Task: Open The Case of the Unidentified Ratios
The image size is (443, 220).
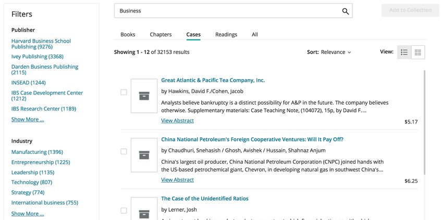Action: 204,199
